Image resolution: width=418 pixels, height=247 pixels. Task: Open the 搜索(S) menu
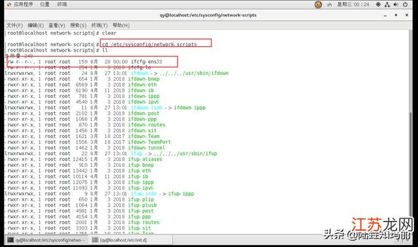78,25
